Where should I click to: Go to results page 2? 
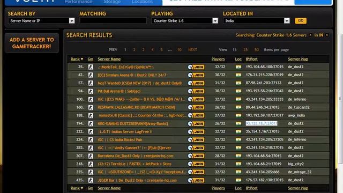click(x=135, y=50)
